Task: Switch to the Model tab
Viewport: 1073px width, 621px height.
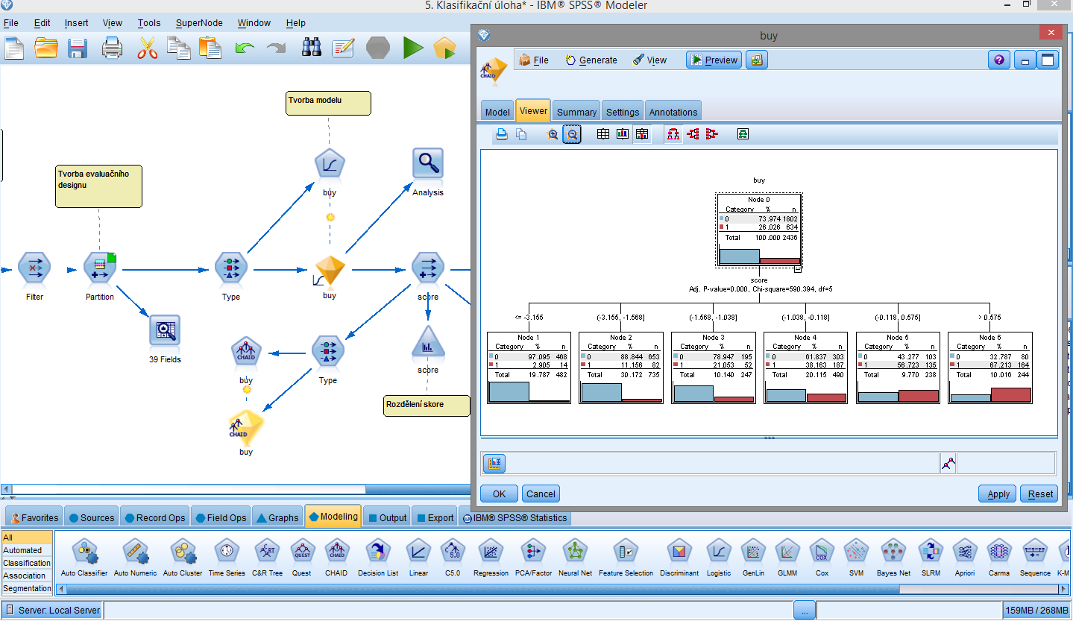Action: [497, 113]
